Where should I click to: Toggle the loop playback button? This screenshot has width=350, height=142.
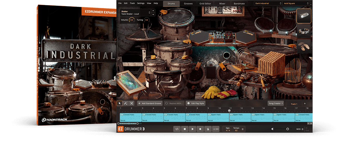(x=177, y=129)
